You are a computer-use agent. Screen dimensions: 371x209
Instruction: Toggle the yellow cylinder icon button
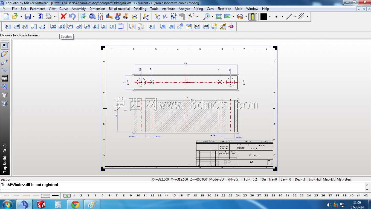pyautogui.click(x=253, y=17)
